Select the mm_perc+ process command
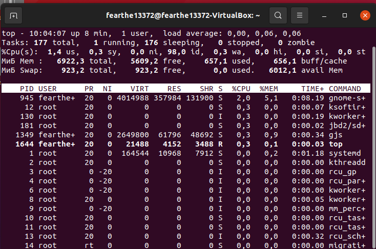This screenshot has width=376, height=249. [x=347, y=209]
